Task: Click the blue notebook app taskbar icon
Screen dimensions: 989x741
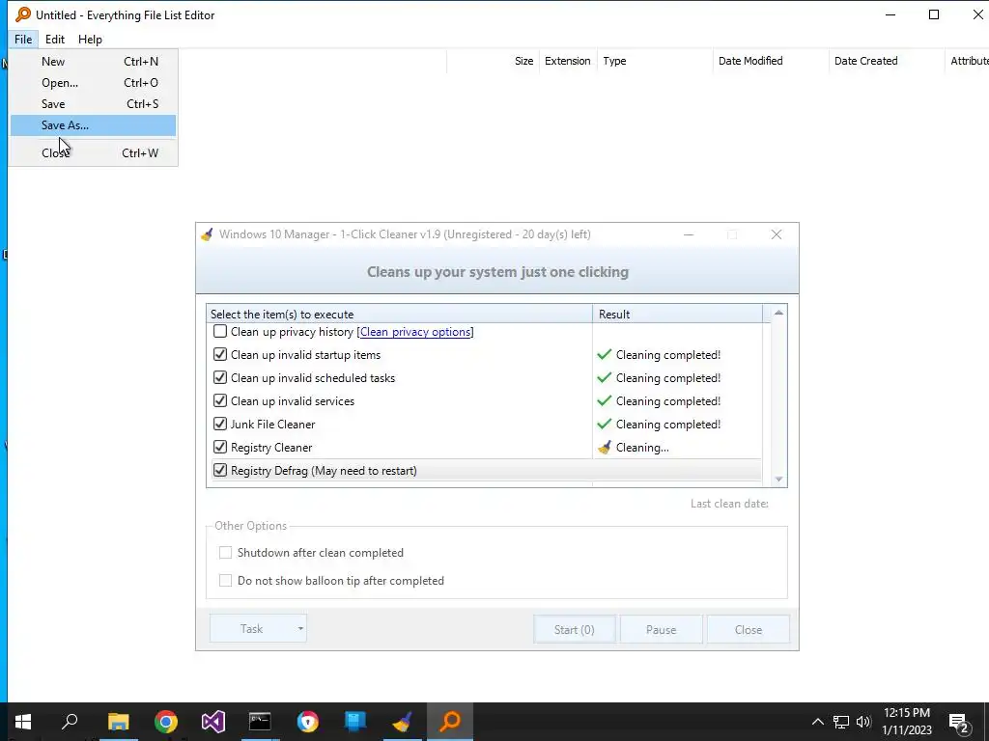Action: click(355, 722)
